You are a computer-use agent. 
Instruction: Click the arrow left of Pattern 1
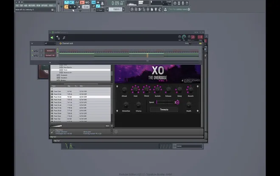[107, 9]
